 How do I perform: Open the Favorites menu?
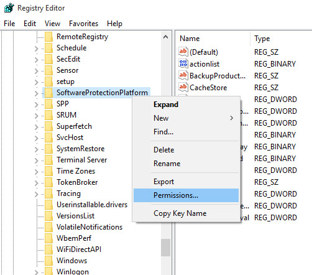point(83,24)
